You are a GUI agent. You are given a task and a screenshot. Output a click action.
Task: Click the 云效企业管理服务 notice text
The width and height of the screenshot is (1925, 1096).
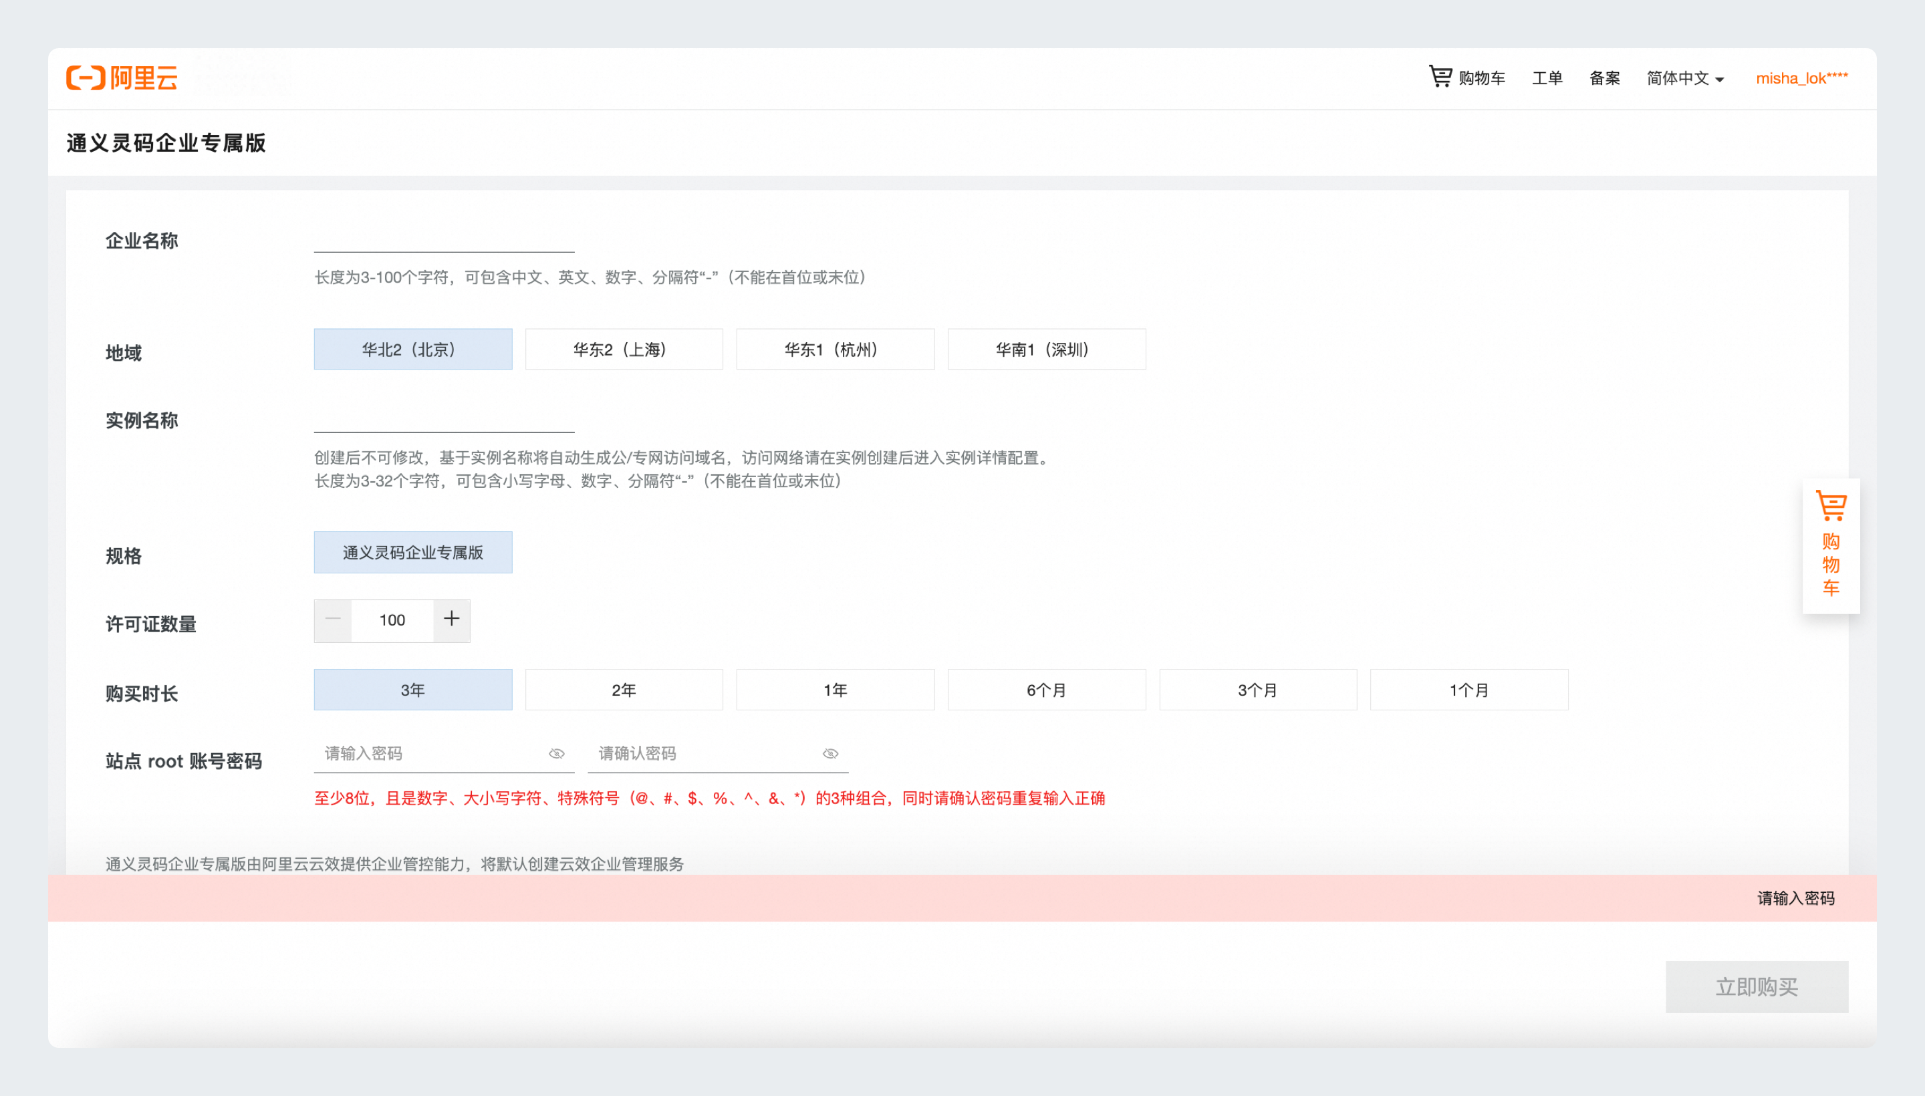[394, 864]
